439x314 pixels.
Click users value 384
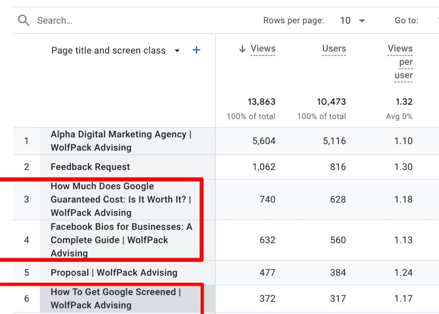point(338,272)
